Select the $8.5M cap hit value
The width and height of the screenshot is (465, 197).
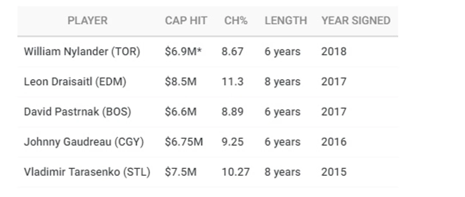[181, 82]
